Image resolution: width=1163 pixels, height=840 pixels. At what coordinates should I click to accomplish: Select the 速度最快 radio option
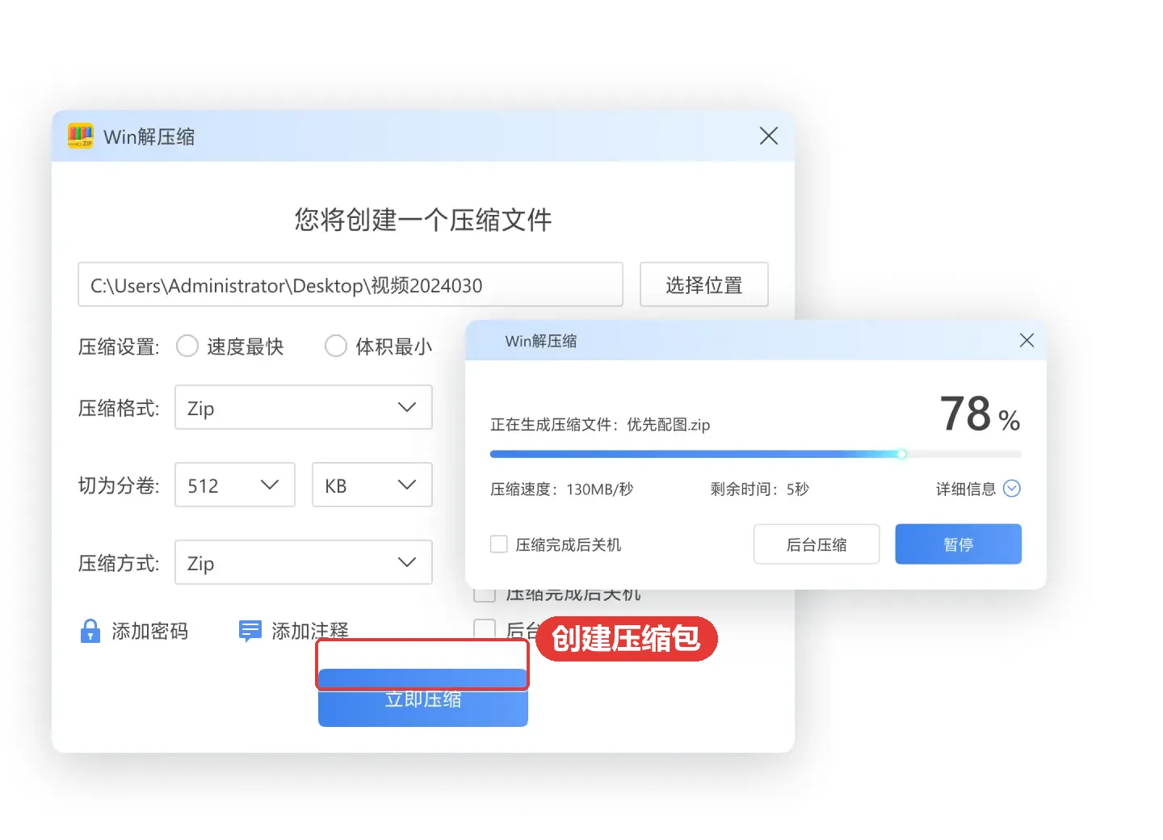[187, 346]
